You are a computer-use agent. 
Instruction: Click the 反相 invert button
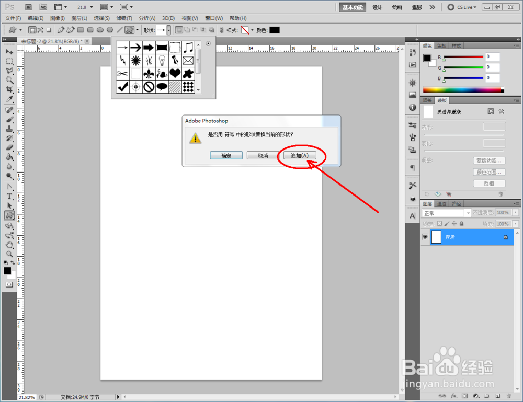(489, 183)
